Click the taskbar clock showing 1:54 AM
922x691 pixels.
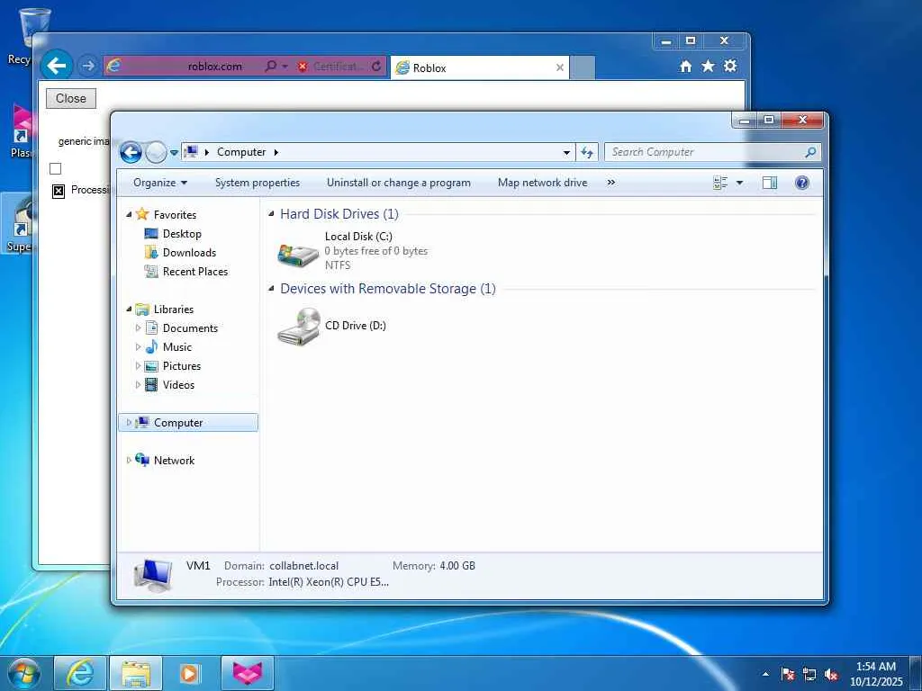876,674
